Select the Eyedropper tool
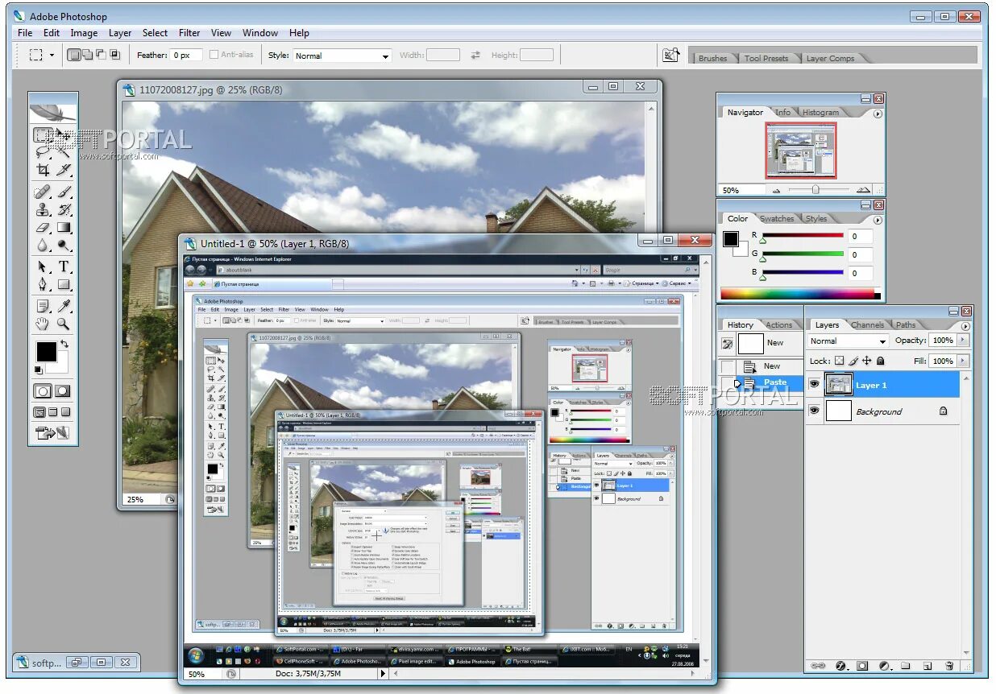Image resolution: width=996 pixels, height=694 pixels. [x=64, y=306]
